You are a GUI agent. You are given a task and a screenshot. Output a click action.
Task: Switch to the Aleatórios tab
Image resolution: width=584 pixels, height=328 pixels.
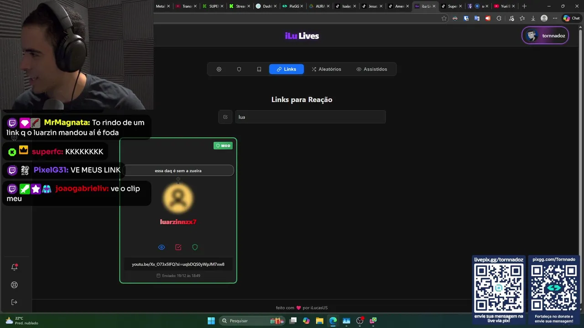tap(327, 69)
